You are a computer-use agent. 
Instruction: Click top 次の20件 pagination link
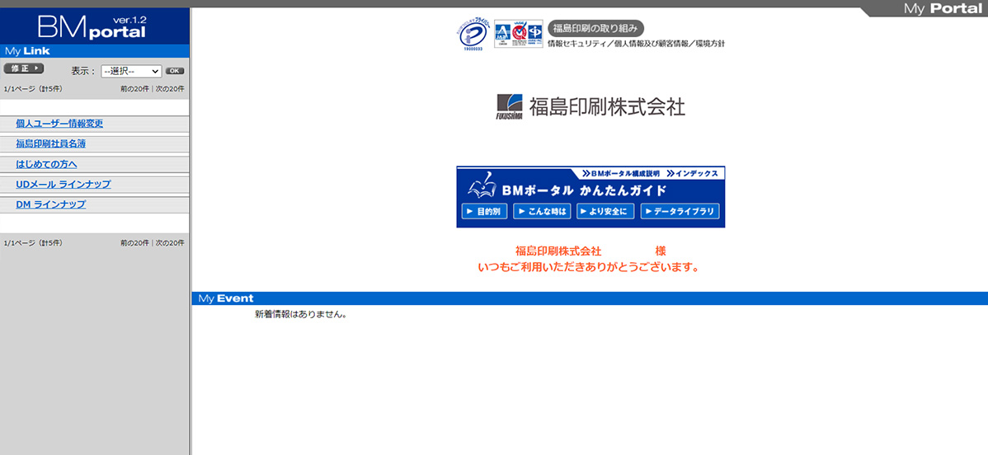[x=170, y=89]
